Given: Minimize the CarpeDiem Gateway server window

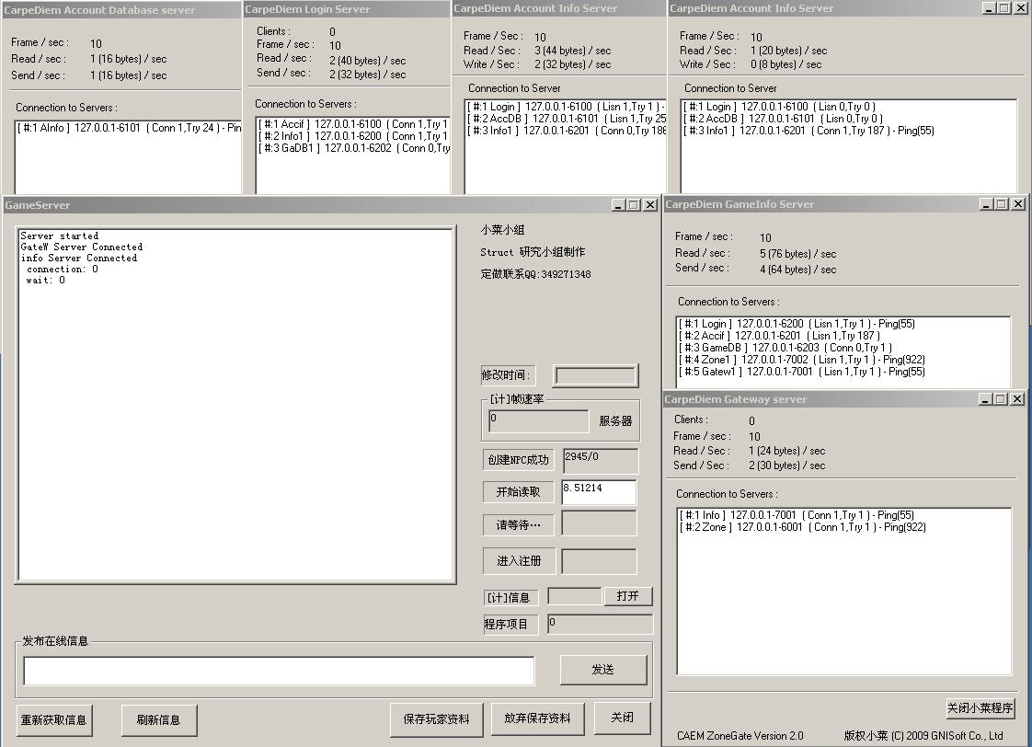Looking at the screenshot, I should pos(984,399).
